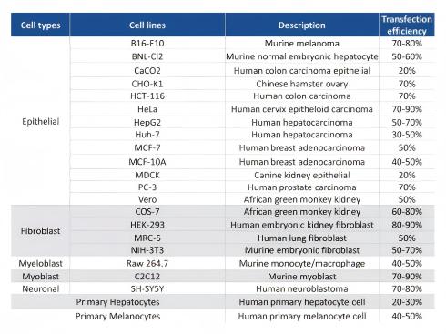Select the HeLa cell line entry
The image size is (446, 334).
tap(147, 109)
